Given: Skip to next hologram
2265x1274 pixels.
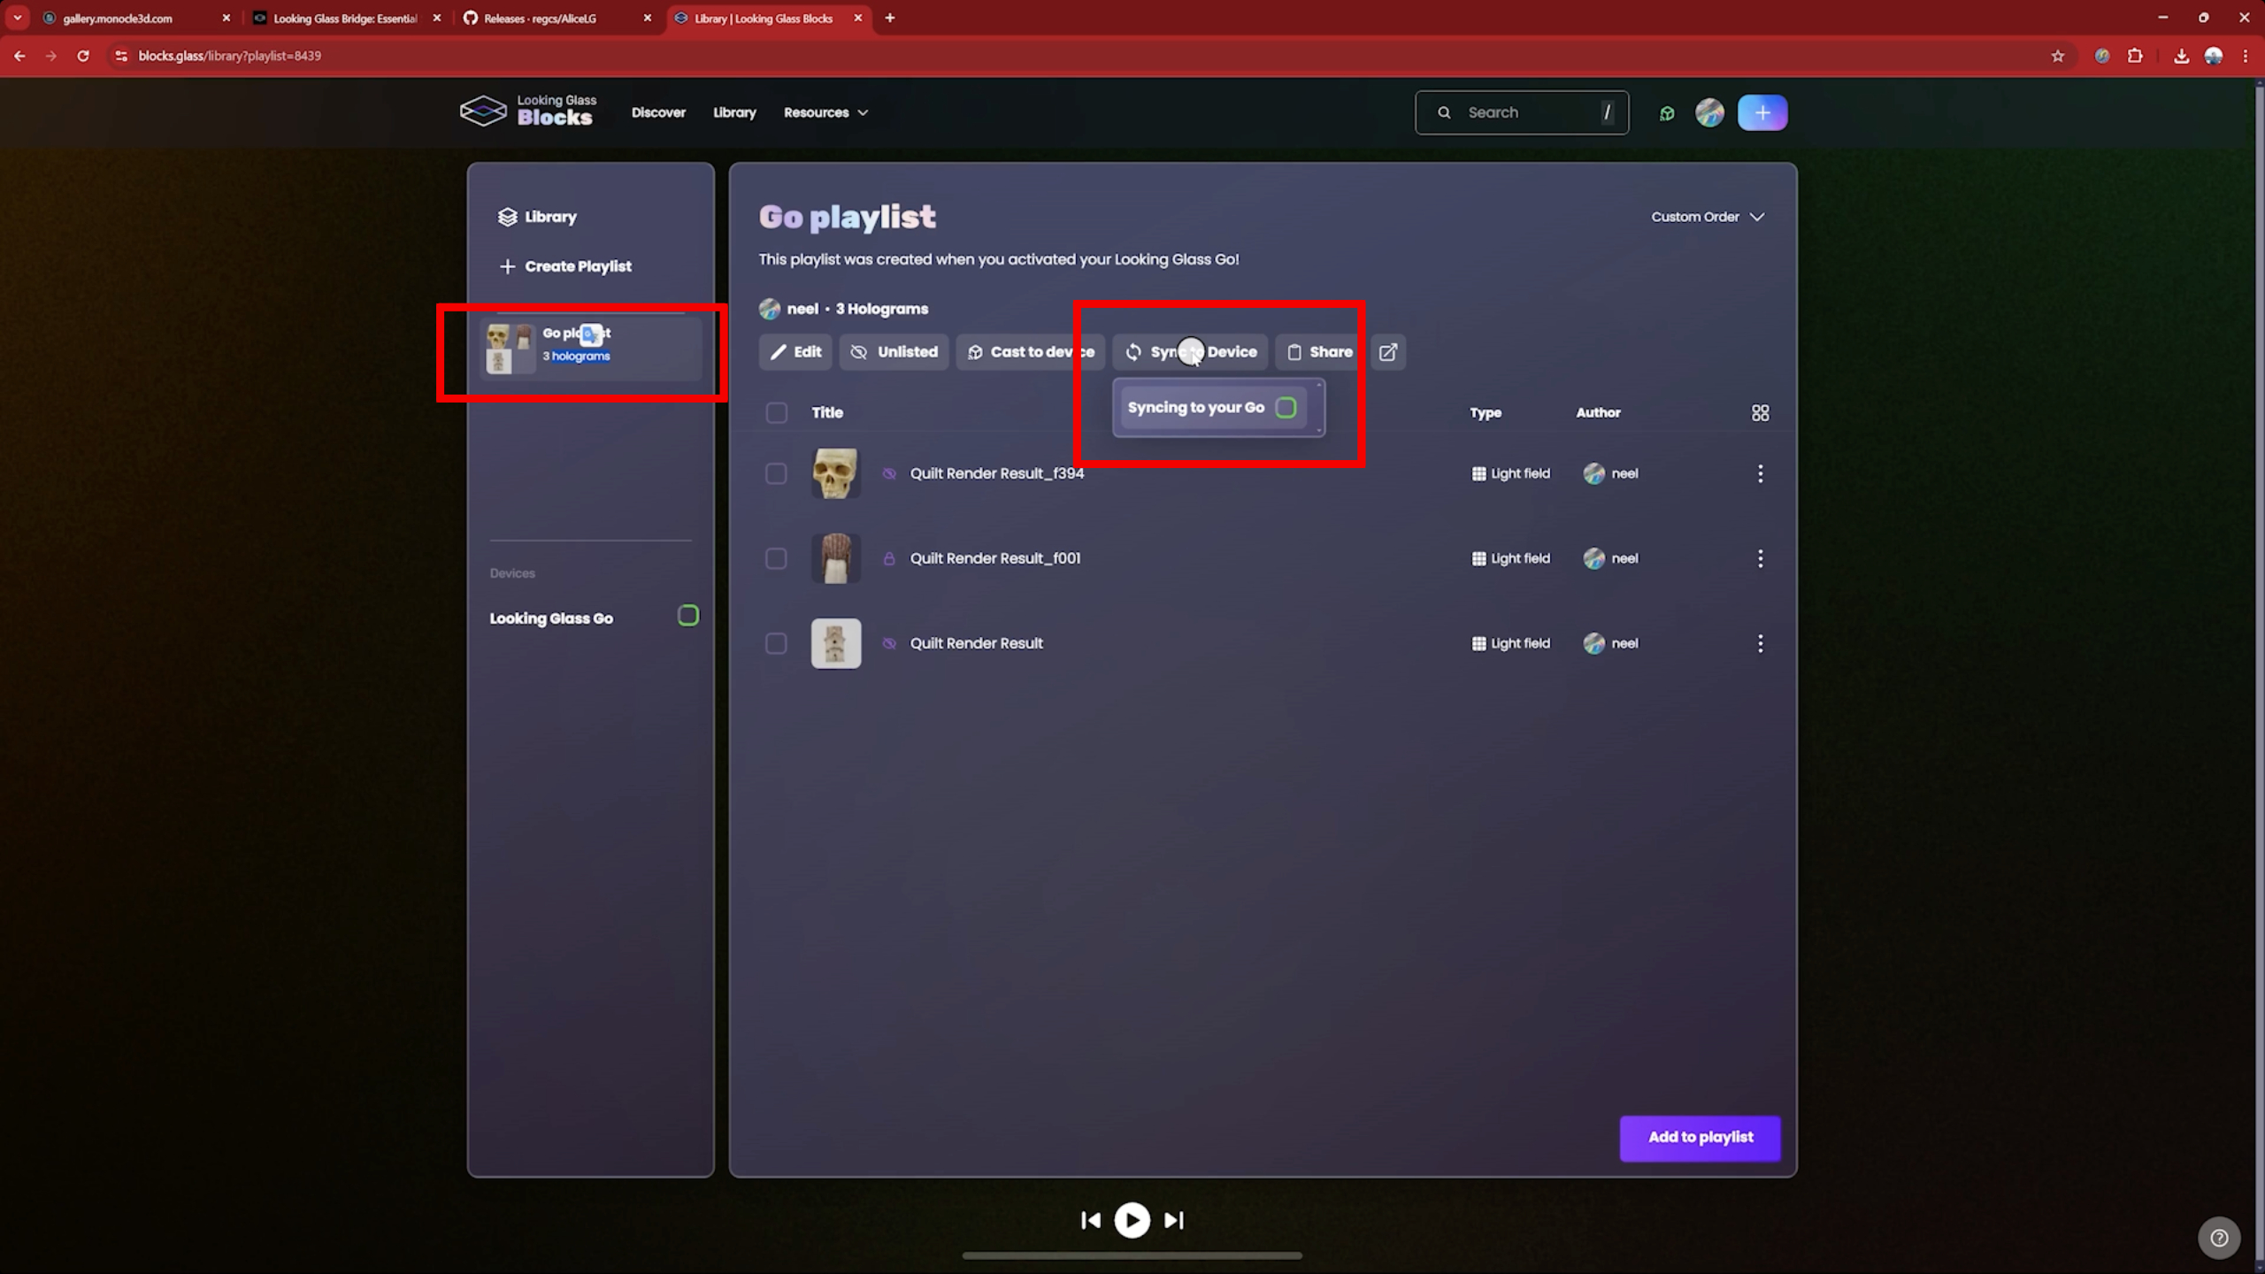Looking at the screenshot, I should click(1174, 1220).
